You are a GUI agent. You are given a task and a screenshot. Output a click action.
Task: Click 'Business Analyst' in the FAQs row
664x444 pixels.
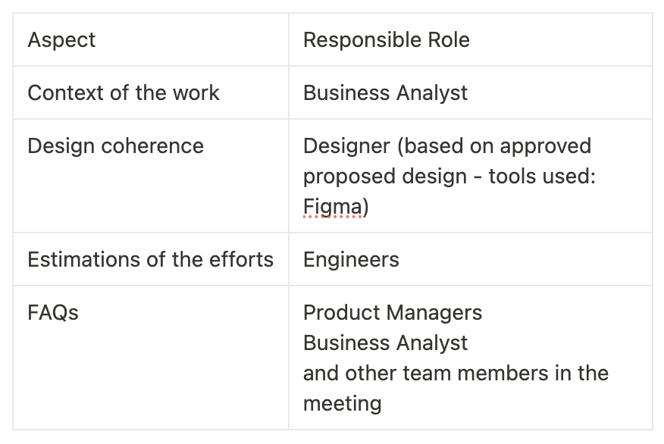pos(385,343)
